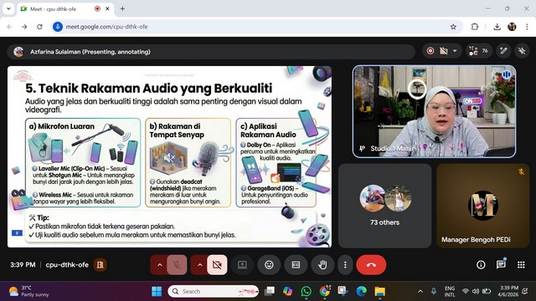
Task: Click the taskbar Search box
Action: pyautogui.click(x=214, y=292)
